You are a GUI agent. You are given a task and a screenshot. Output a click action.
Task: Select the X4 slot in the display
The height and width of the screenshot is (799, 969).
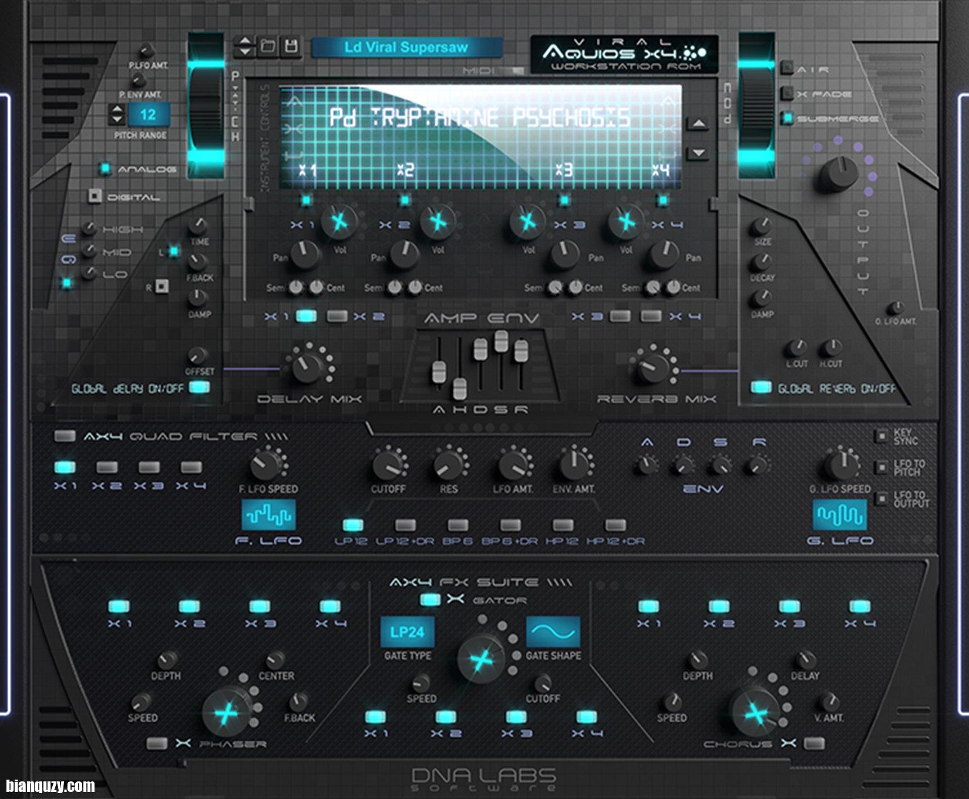[x=661, y=170]
